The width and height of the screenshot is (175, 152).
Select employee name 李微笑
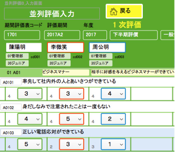tap(66, 47)
